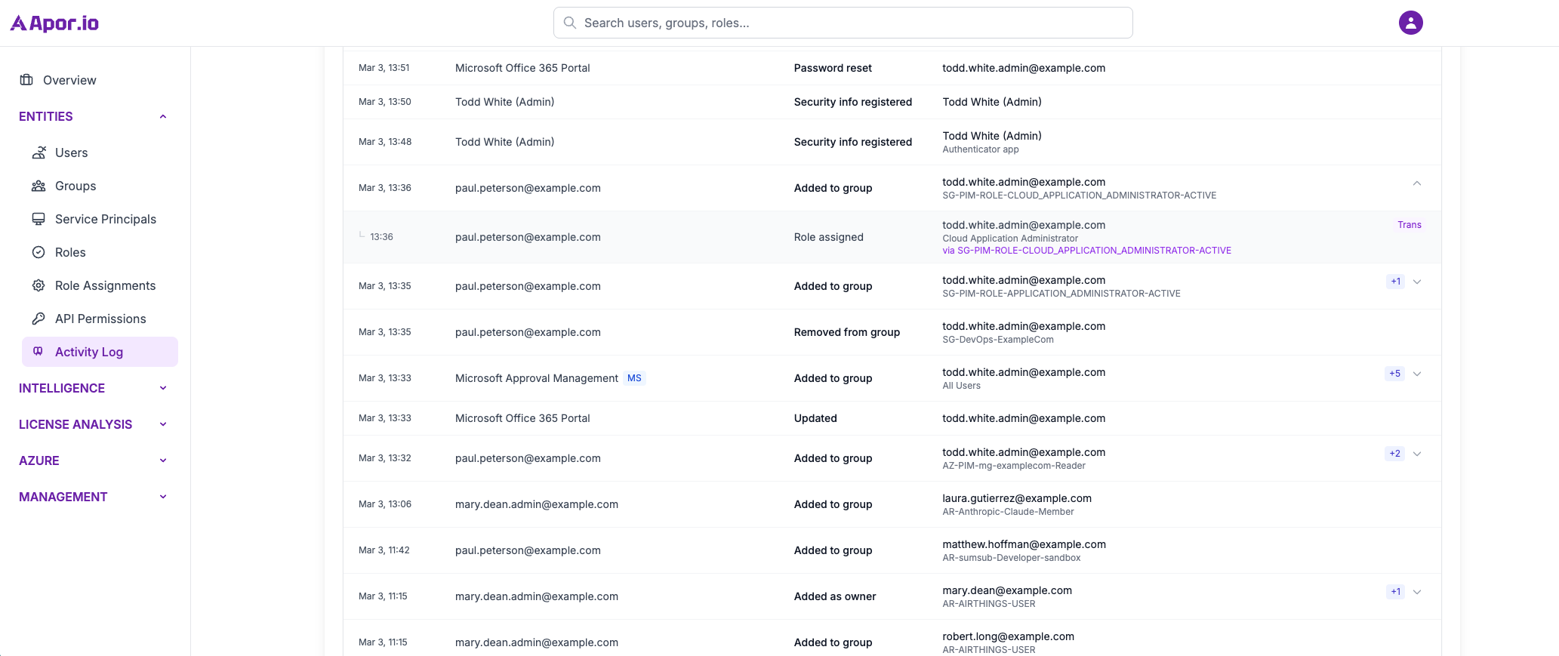Click the via SG-PIM-ROLE-CLOUD_APPLICATION_ADMINISTRATOR-ACTIVE link

(x=1086, y=251)
